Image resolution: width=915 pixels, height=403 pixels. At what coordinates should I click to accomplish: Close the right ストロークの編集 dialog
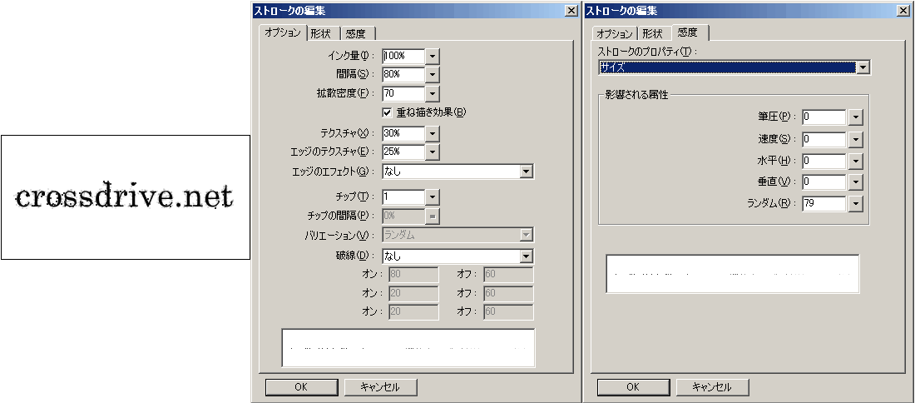903,11
